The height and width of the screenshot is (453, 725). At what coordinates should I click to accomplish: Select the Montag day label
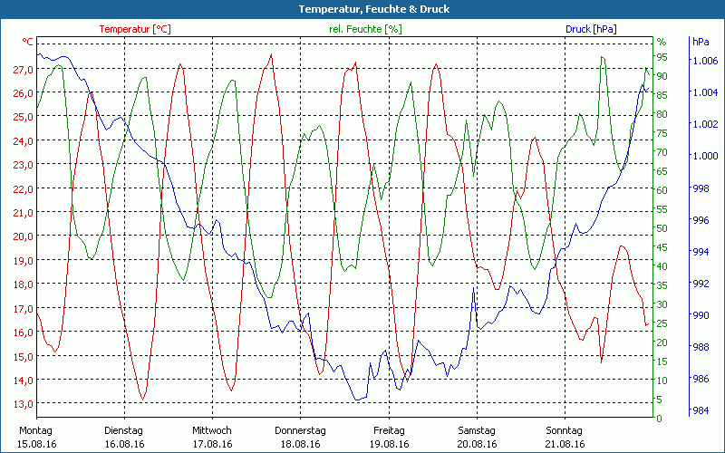point(35,429)
